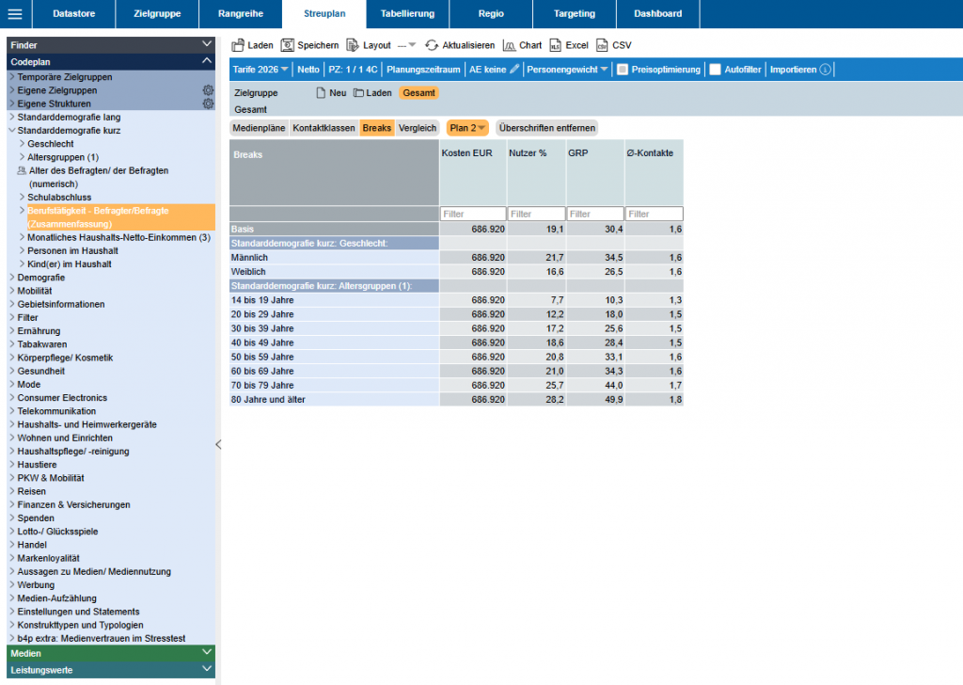Switch to the Tabellierung tab
The image size is (963, 685).
[407, 14]
